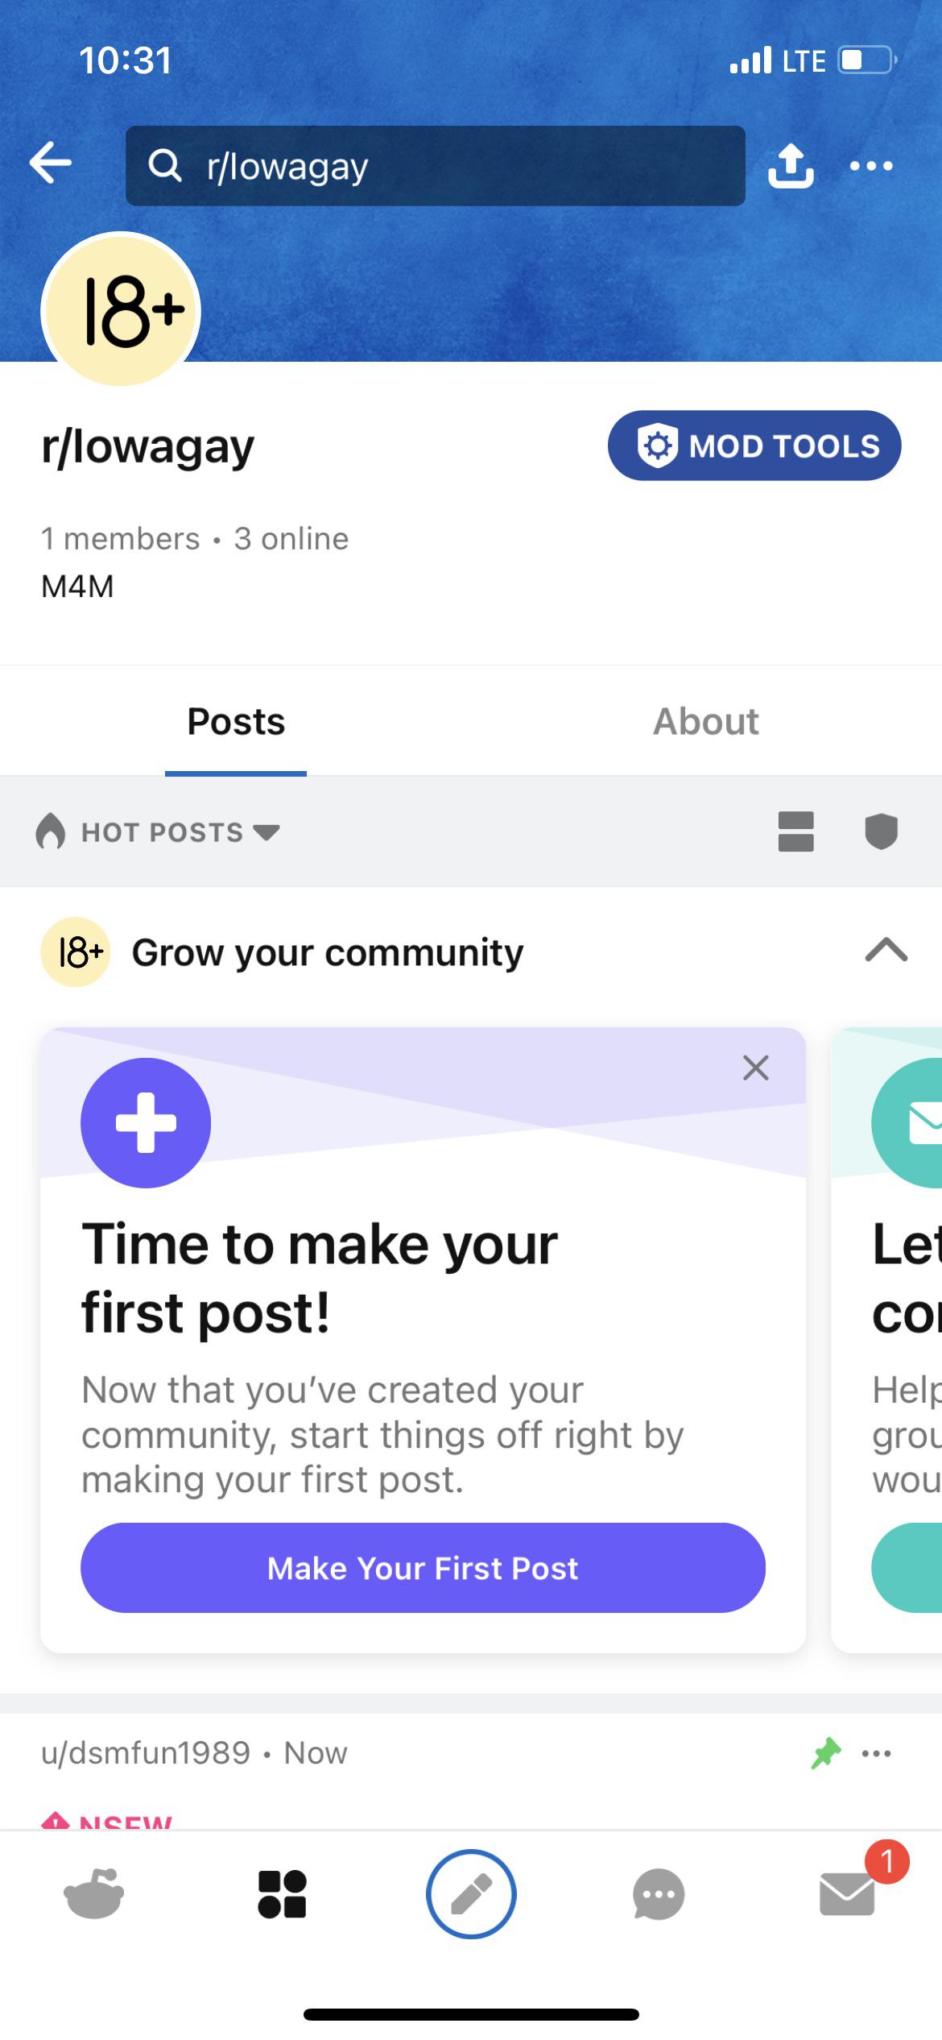This screenshot has width=942, height=2040.
Task: Open the communities grid icon
Action: [x=282, y=1893]
